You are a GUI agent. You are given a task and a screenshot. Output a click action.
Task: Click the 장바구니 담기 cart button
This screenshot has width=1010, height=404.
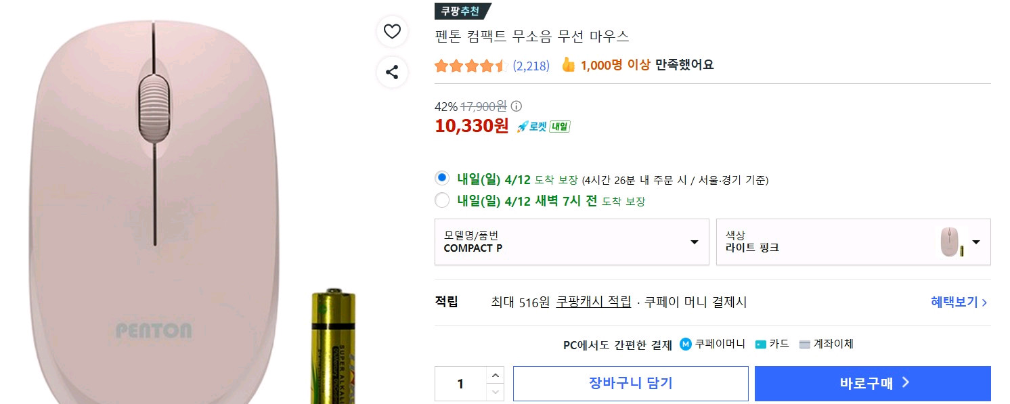(630, 383)
